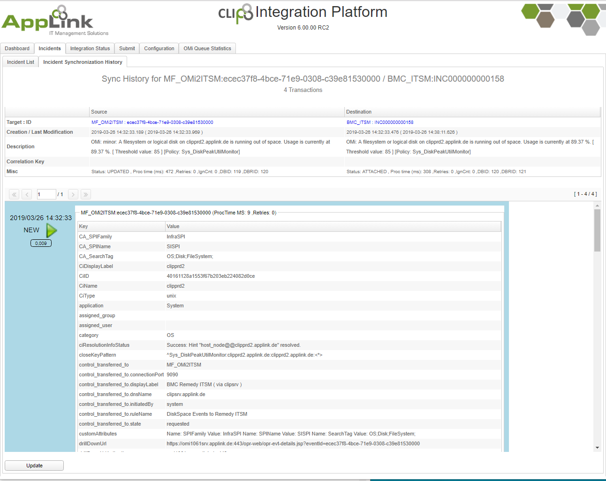This screenshot has width=606, height=481.
Task: Click the Value column header
Action: click(x=333, y=226)
